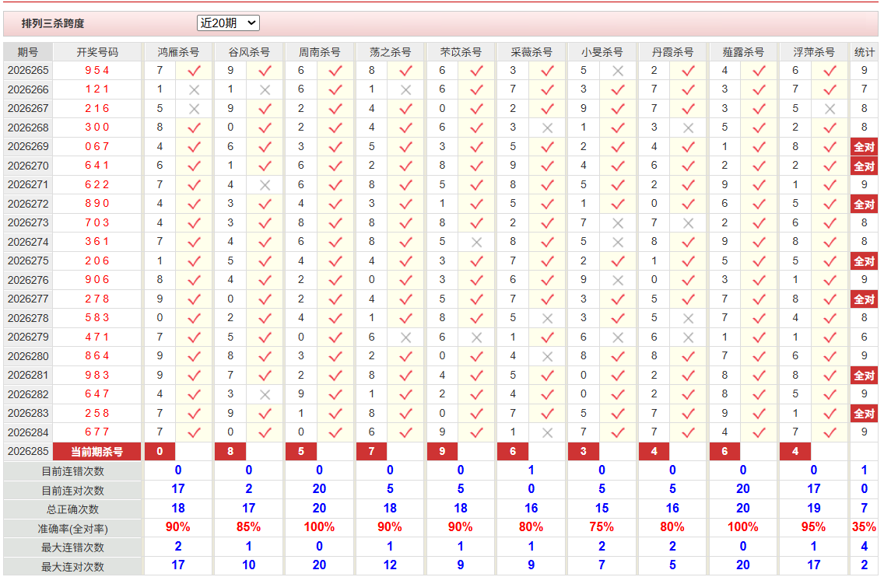Click draw number 677

click(97, 432)
